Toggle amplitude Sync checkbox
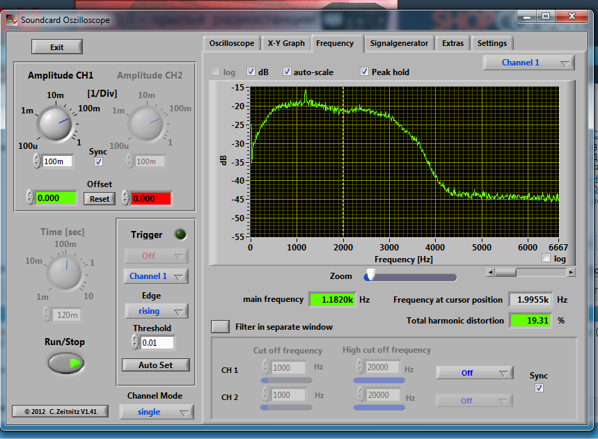The height and width of the screenshot is (439, 598). tap(98, 161)
